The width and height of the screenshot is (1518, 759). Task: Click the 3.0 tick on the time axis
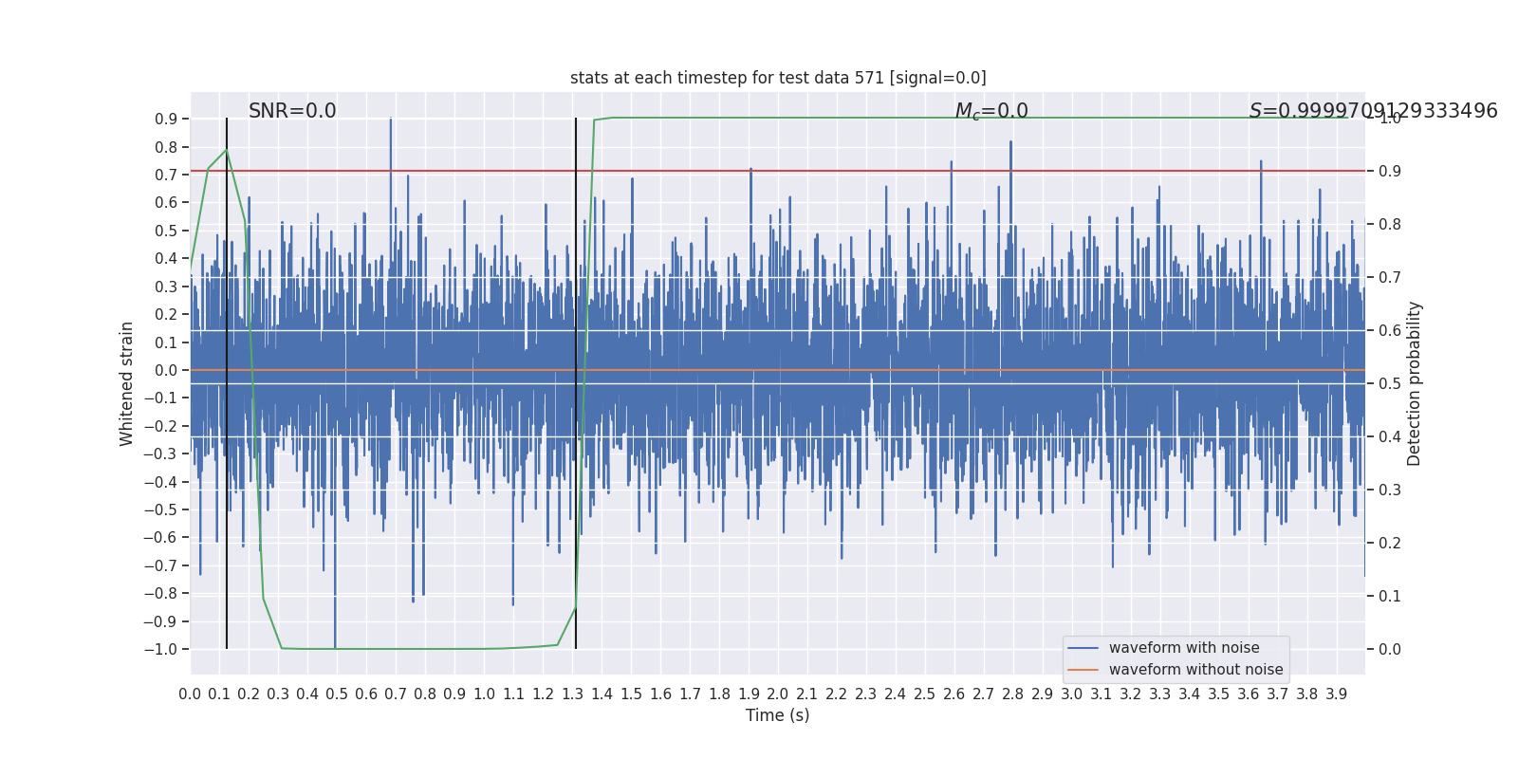pos(1072,694)
